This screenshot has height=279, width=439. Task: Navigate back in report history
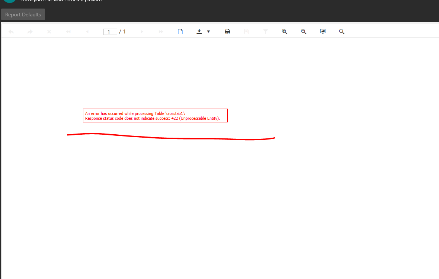11,32
